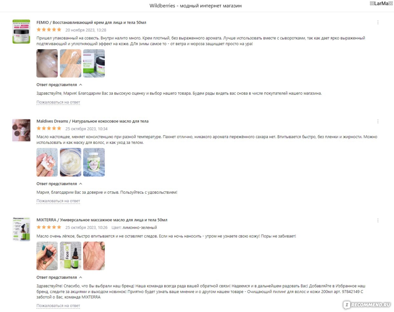Open options menu for Maldives Dreams review
The image size is (394, 312).
[378, 121]
